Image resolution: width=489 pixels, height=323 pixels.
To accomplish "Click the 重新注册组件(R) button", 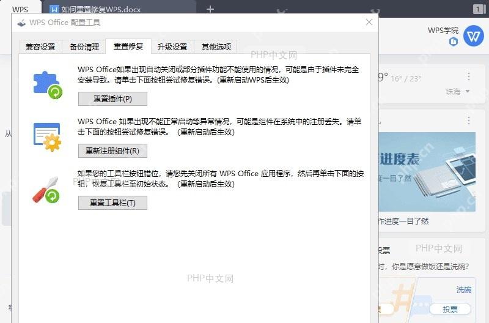I will (112, 150).
